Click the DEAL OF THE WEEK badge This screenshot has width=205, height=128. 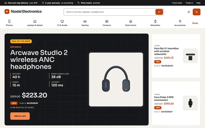[21, 41]
